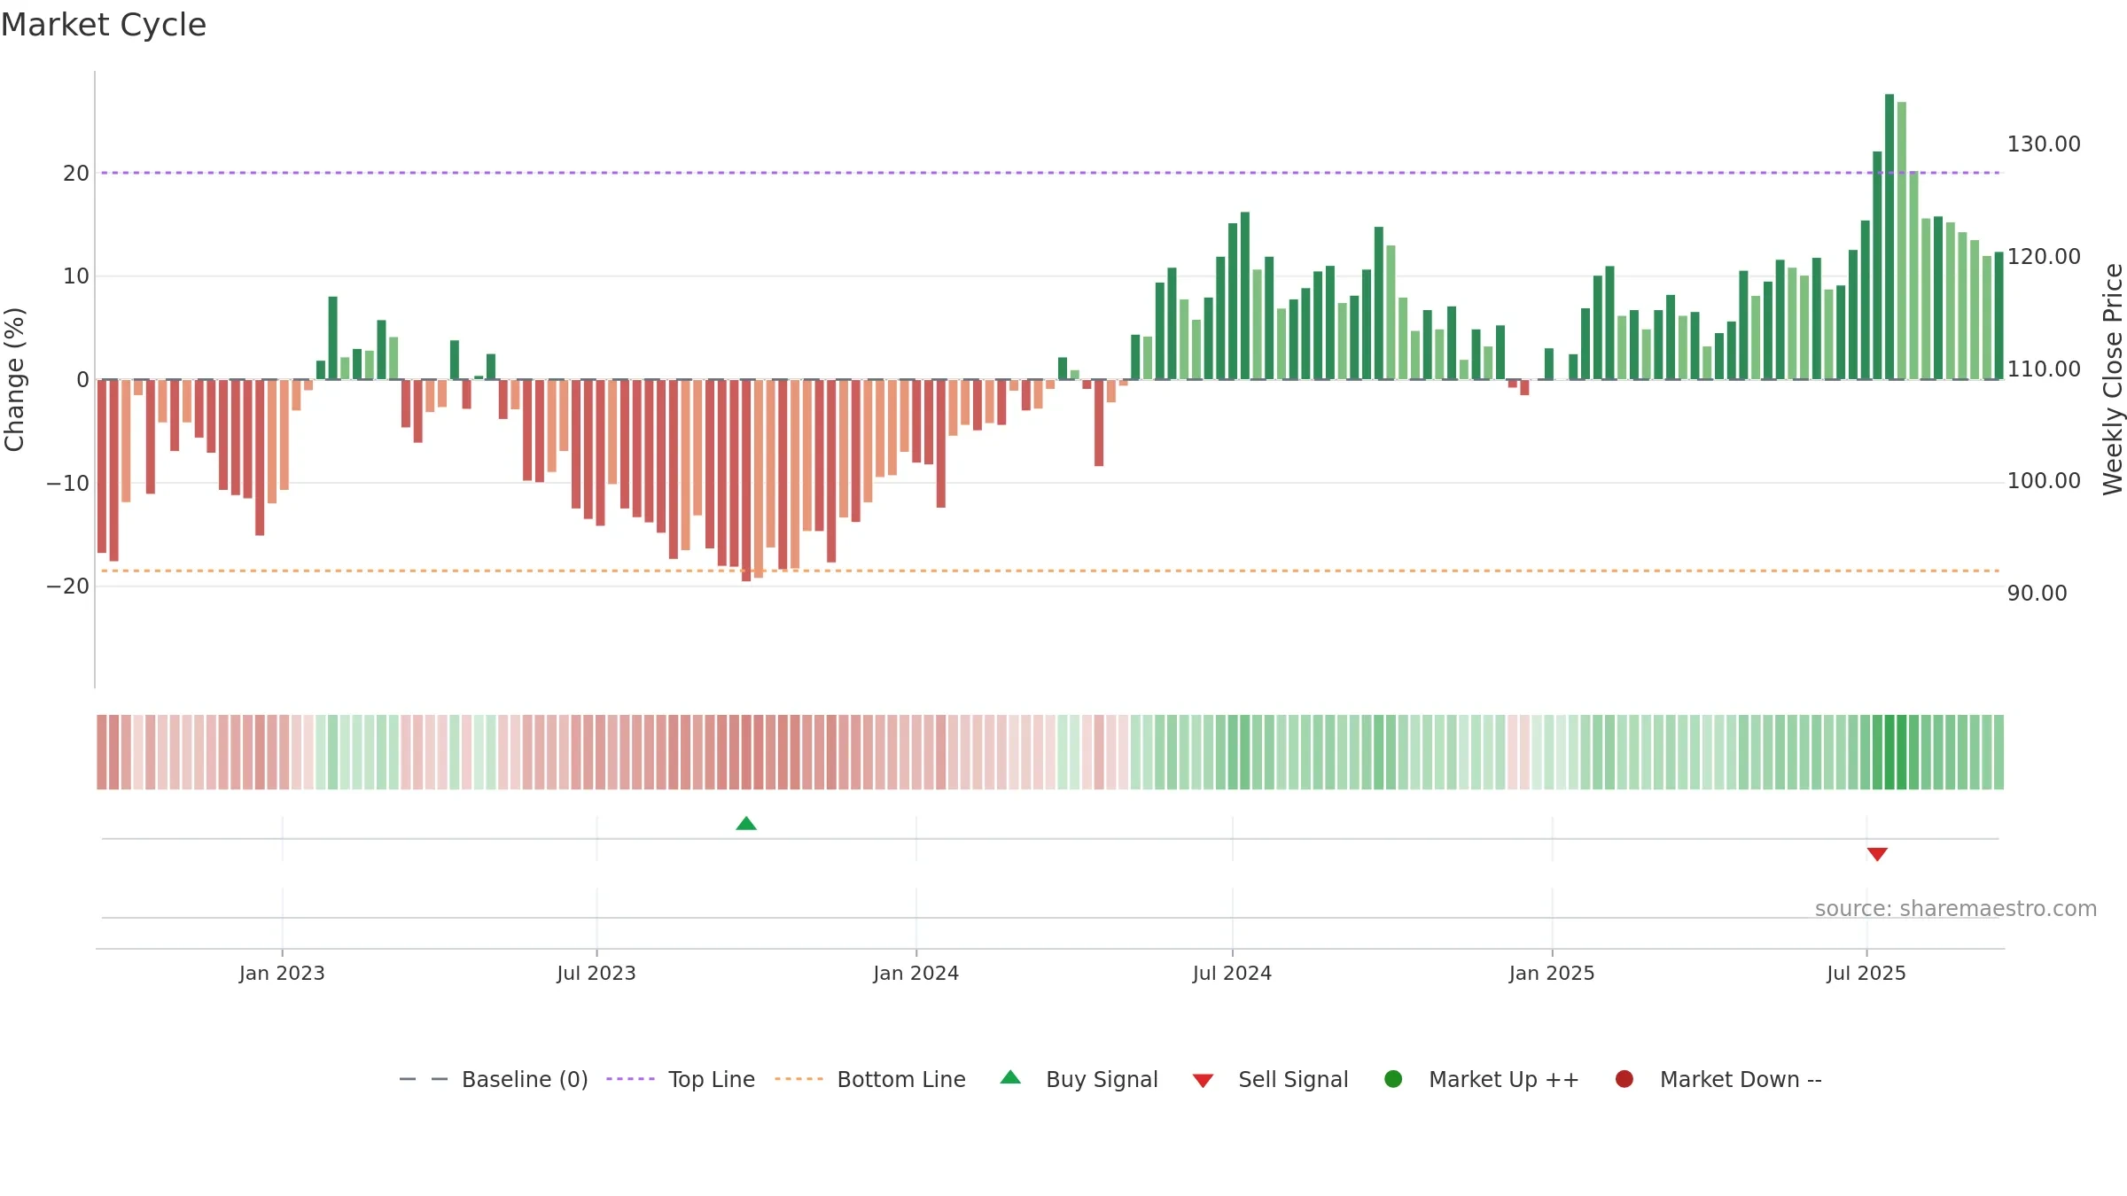
Task: Click the orange dotted Bottom Line sample in the legend
Action: point(799,1079)
